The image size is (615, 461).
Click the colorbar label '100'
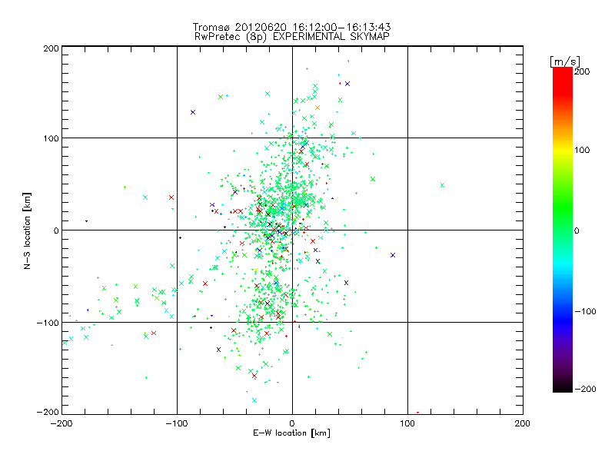click(x=582, y=150)
